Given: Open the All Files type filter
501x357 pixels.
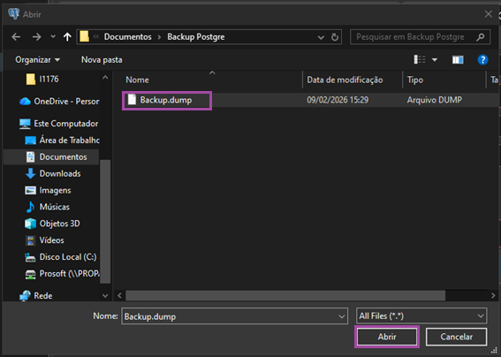Looking at the screenshot, I should 421,316.
